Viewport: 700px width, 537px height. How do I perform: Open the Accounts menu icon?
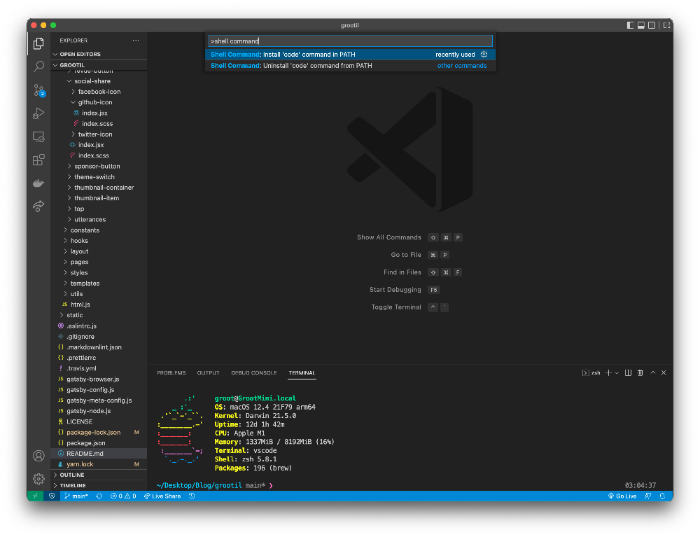[x=38, y=456]
